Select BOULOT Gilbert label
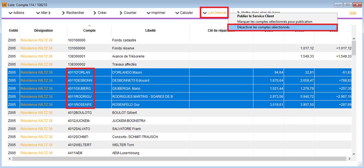This screenshot has width=364, height=168. tap(124, 113)
